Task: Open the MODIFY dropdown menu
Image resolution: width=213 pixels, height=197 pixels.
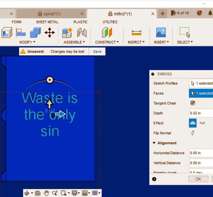Action: 27,42
